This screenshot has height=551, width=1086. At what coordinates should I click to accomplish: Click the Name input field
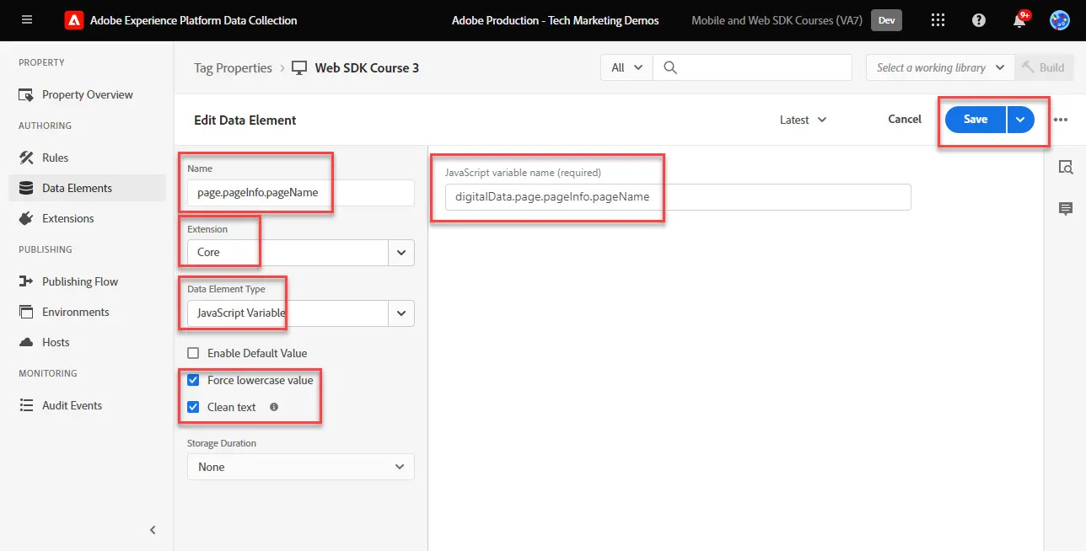pos(300,192)
